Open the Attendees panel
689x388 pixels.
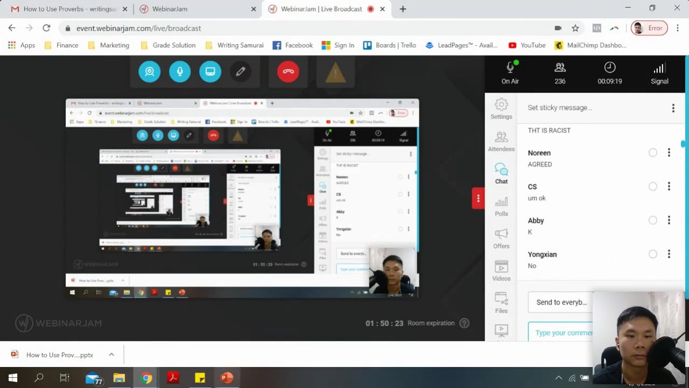click(x=501, y=142)
